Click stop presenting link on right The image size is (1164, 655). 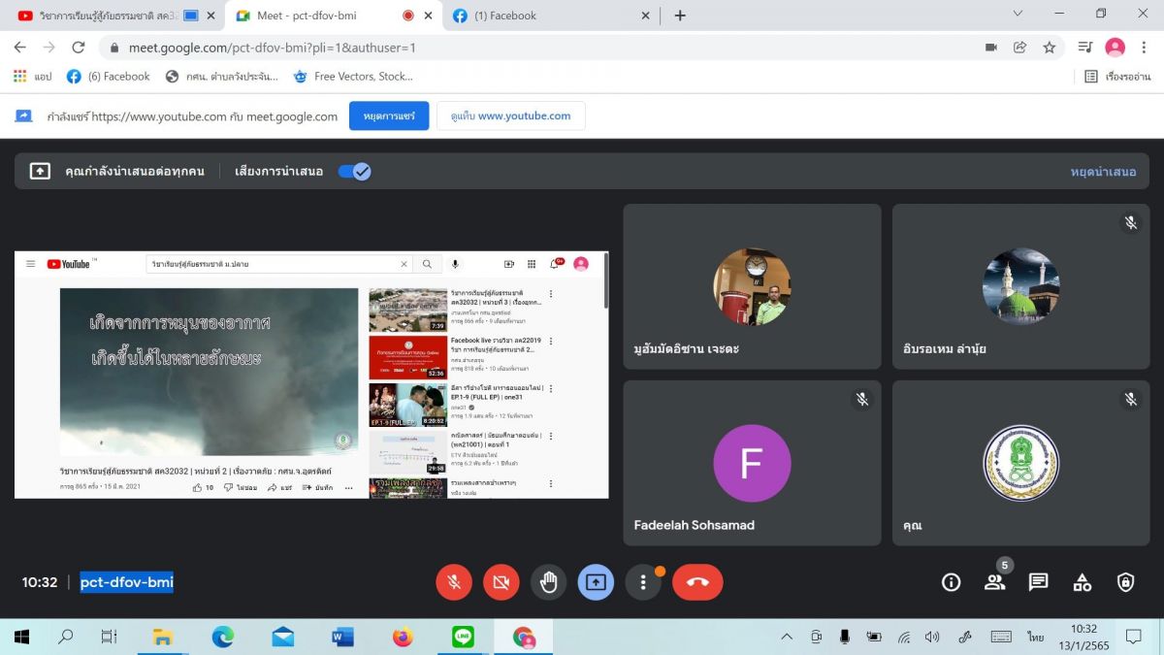tap(1103, 172)
